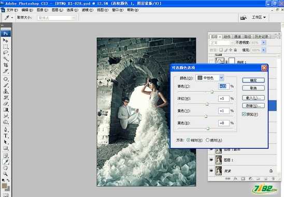
Task: Select the Eraser tool
Action: tap(6, 103)
